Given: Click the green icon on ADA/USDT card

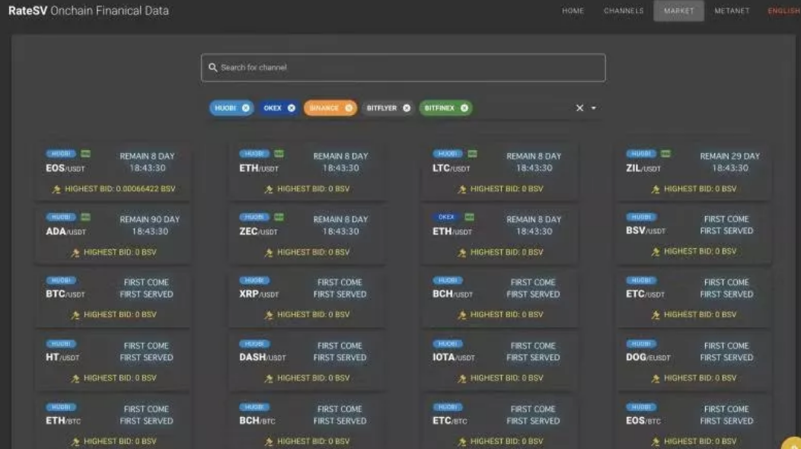Looking at the screenshot, I should 85,217.
